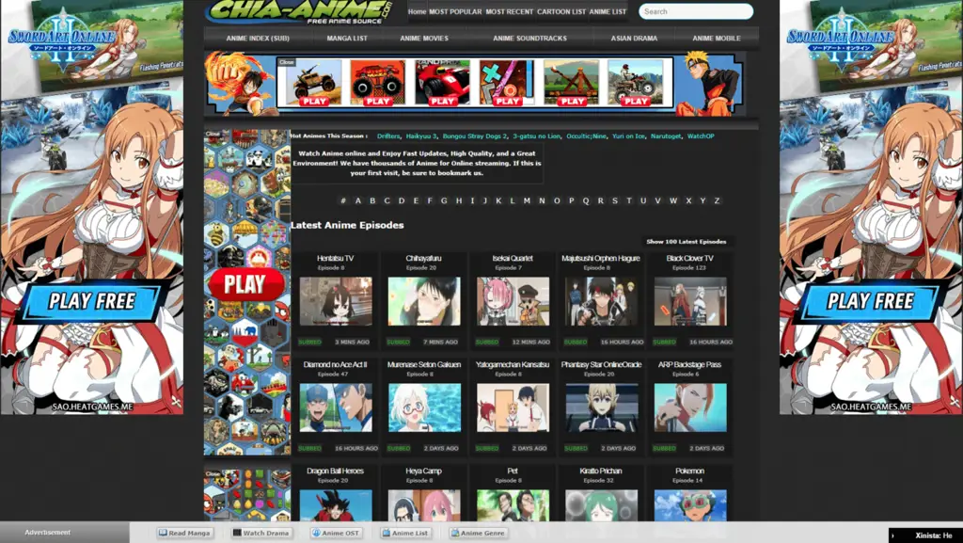
Task: Open 3-gatsu no Lion link
Action: tap(536, 136)
